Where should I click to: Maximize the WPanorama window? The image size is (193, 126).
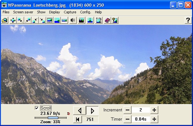181,5
